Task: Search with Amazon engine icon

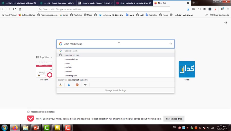Action: click(x=60, y=85)
